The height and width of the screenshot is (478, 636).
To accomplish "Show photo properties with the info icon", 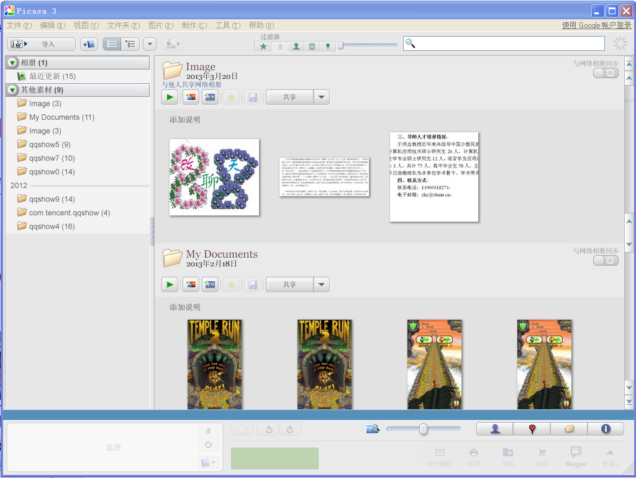I will click(x=606, y=429).
